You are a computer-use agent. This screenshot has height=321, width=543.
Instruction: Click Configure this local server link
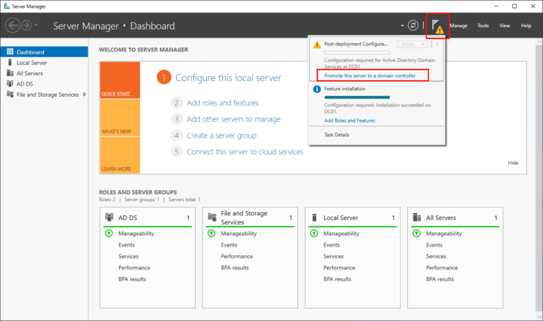point(228,77)
